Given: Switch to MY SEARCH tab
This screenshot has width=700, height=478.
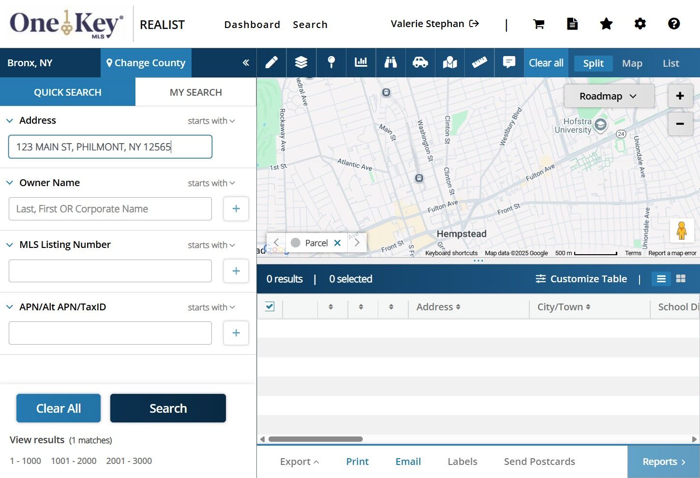Looking at the screenshot, I should [196, 92].
